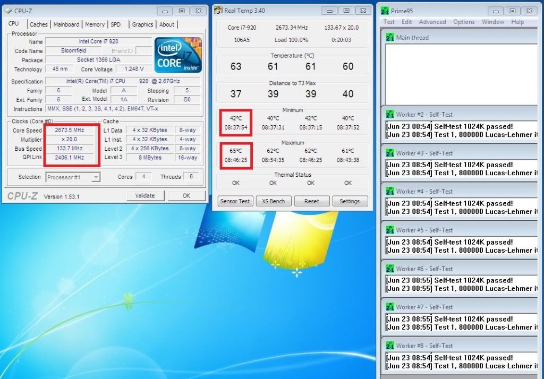Click the Package field 'Socket 1366 LGA'
544x379 pixels.
coord(98,59)
